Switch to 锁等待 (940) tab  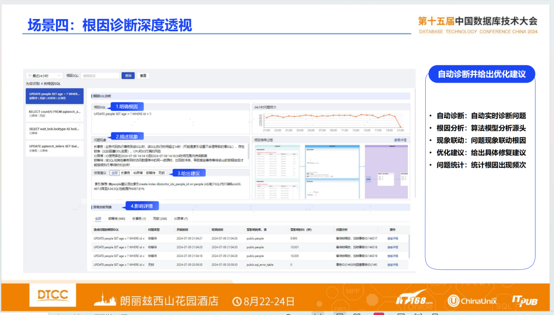116,219
